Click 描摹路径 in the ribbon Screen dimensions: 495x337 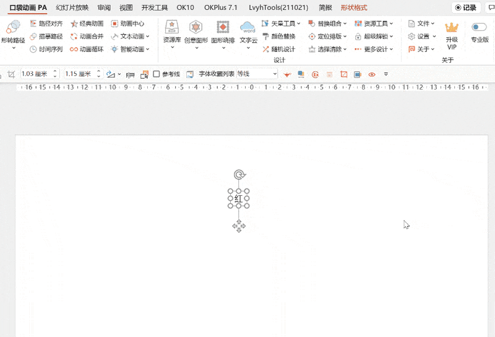pos(46,37)
